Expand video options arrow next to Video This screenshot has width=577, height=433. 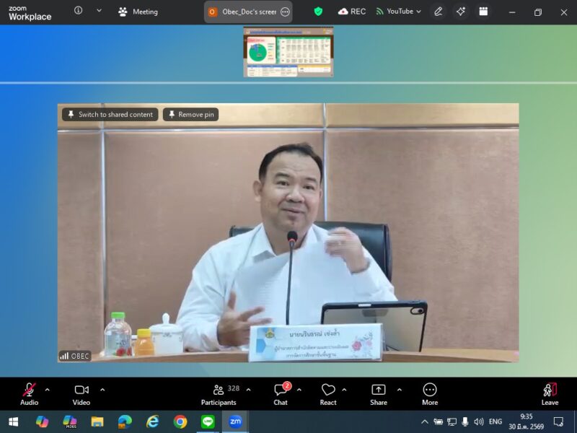click(102, 390)
